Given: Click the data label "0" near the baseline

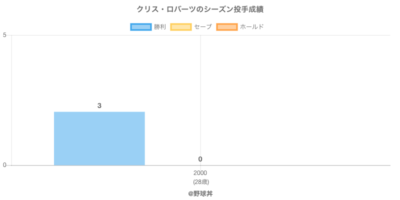Looking at the screenshot, I should pos(200,159).
